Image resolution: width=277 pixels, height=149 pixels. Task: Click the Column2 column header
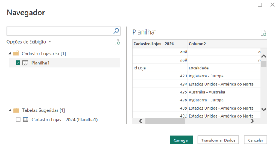click(x=227, y=44)
